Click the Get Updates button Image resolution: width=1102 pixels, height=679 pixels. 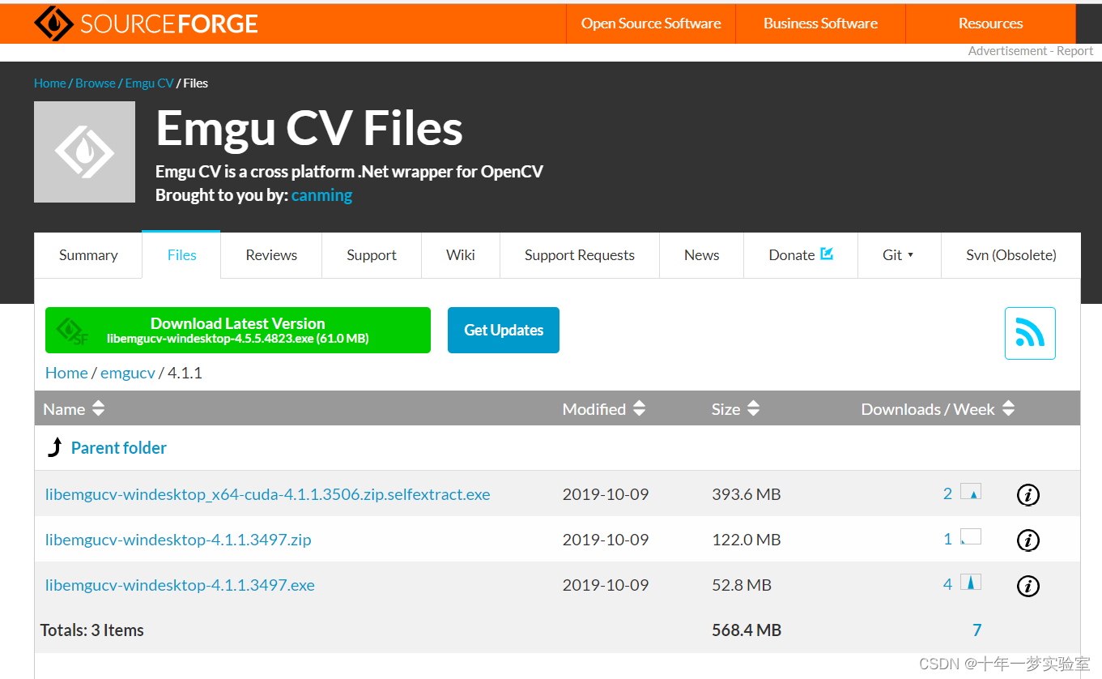(504, 330)
